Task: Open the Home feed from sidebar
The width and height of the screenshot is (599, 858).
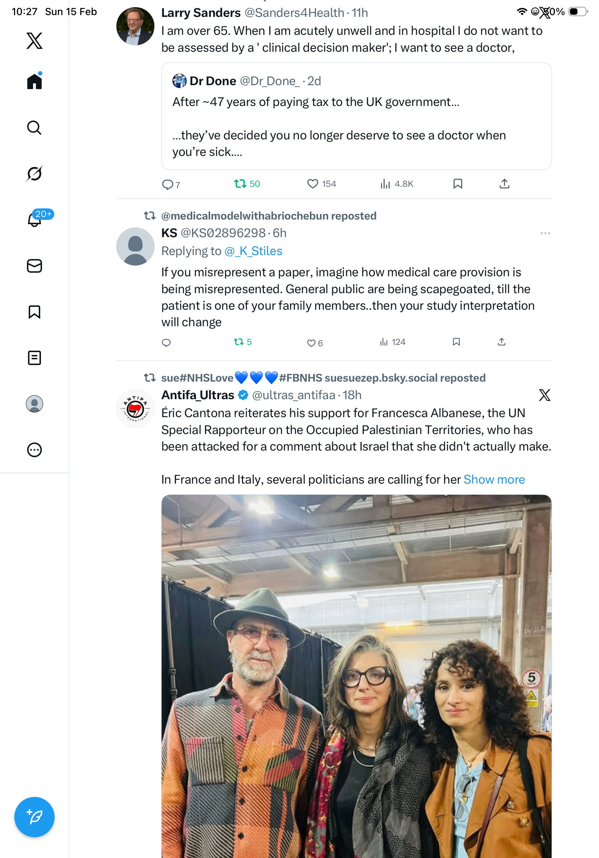Action: 34,81
